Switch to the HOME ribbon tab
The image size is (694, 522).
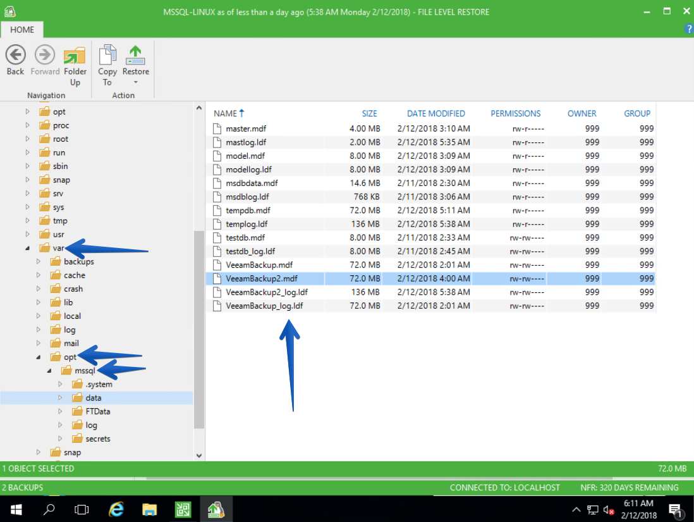[21, 30]
